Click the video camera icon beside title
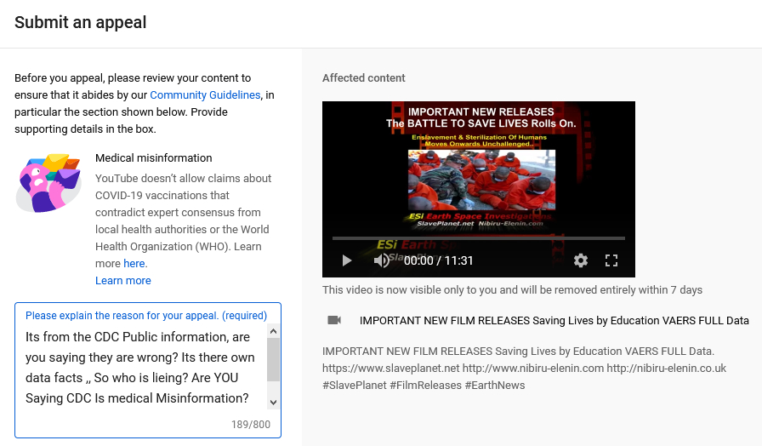The image size is (762, 446). tap(334, 320)
